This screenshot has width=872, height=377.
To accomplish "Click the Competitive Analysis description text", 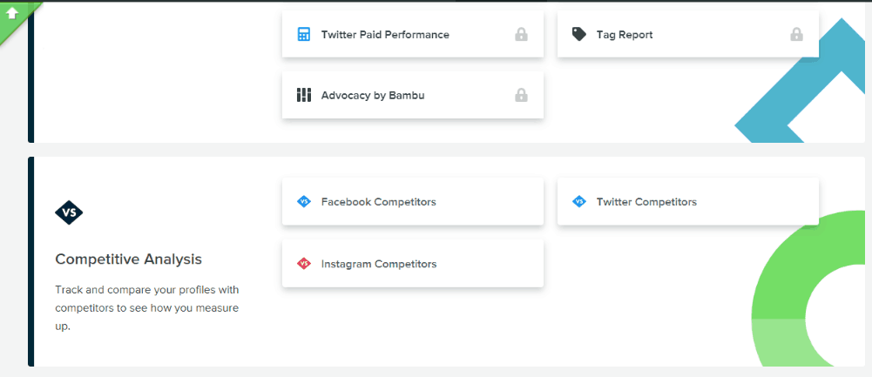I will 147,308.
